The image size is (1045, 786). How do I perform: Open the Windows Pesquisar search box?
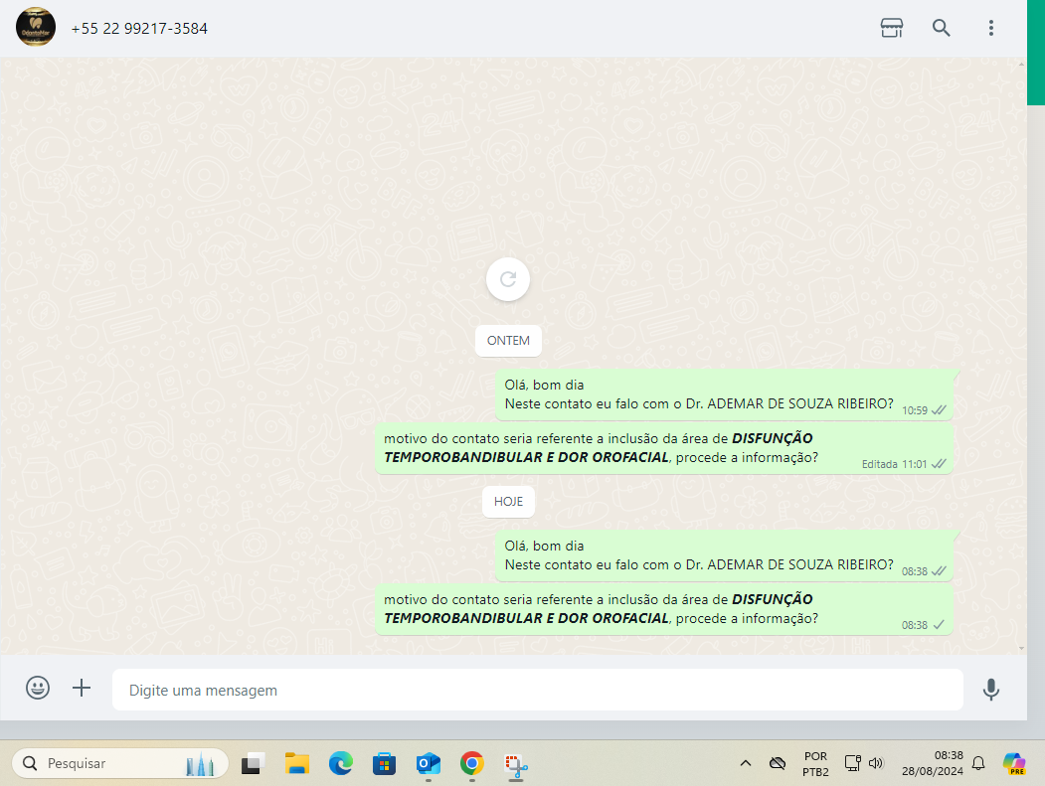[120, 763]
